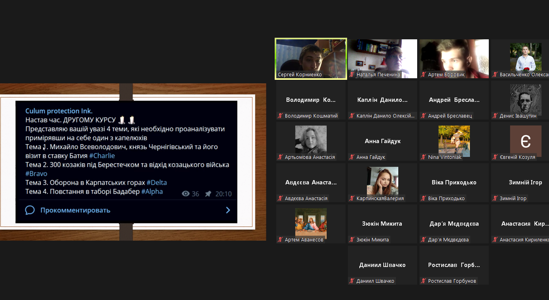Viewport: 549px width, 300px height.
Task: Select the #Alpha hashtag
Action: click(152, 191)
